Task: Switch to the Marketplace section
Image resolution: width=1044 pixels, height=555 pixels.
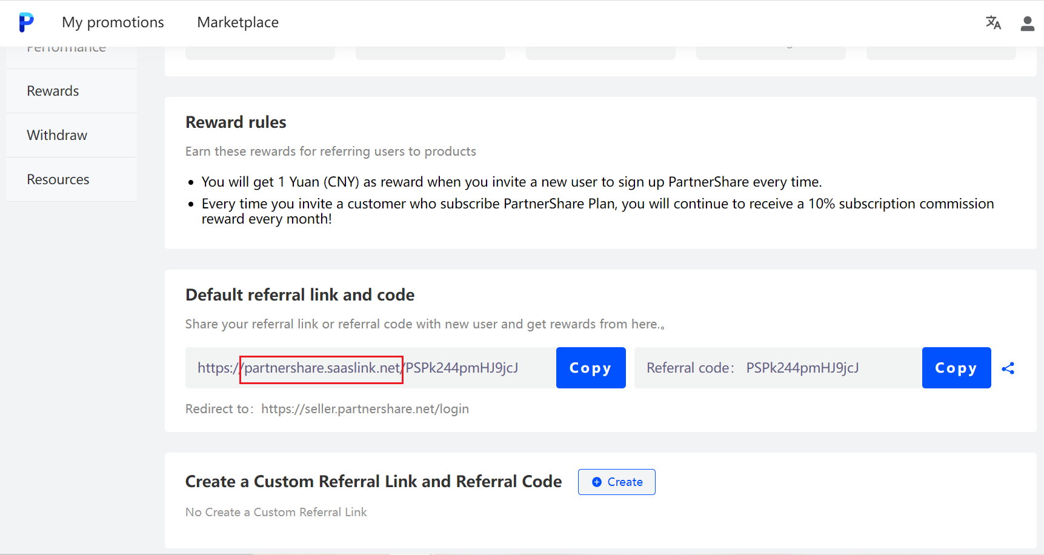Action: pos(238,22)
